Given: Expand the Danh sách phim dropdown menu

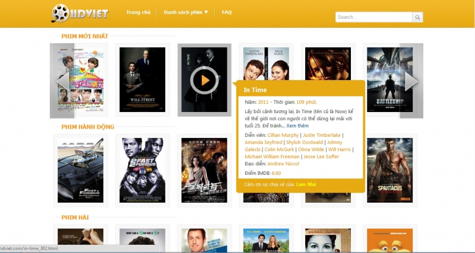Looking at the screenshot, I should (186, 12).
